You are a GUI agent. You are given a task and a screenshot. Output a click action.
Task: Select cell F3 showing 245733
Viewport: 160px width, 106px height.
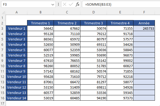coord(144,28)
